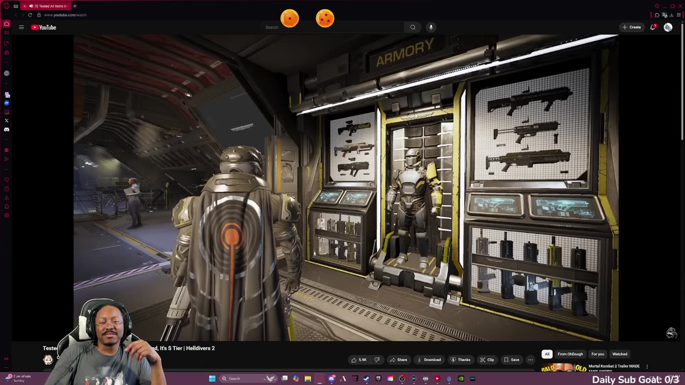Reload the page with the refresh icon
Screen dimensions: 685x385
point(30,15)
